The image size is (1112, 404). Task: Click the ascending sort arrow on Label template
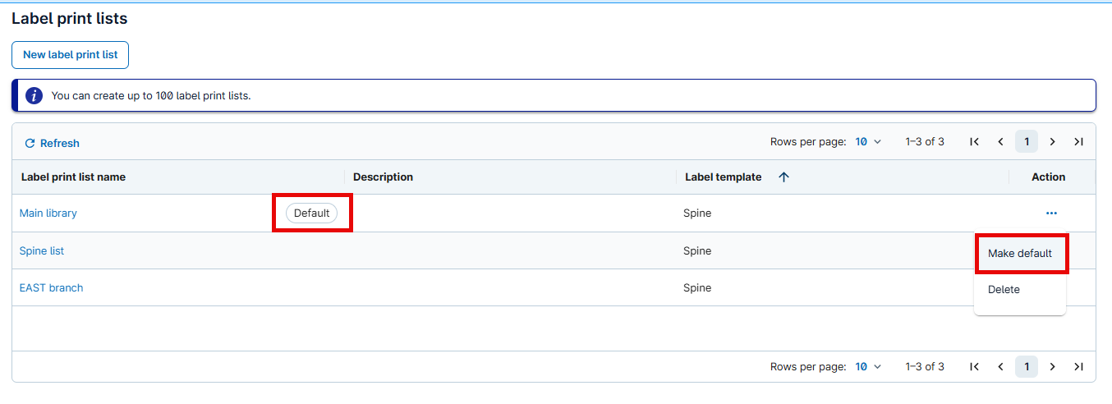pos(783,177)
